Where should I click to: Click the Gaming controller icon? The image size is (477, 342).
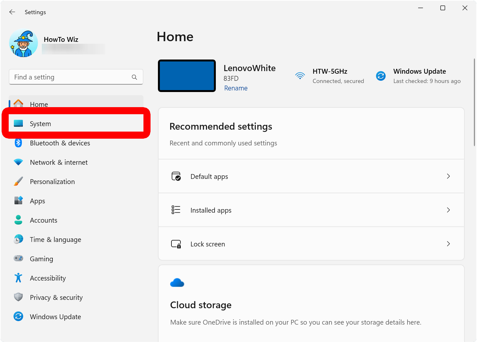pyautogui.click(x=18, y=258)
